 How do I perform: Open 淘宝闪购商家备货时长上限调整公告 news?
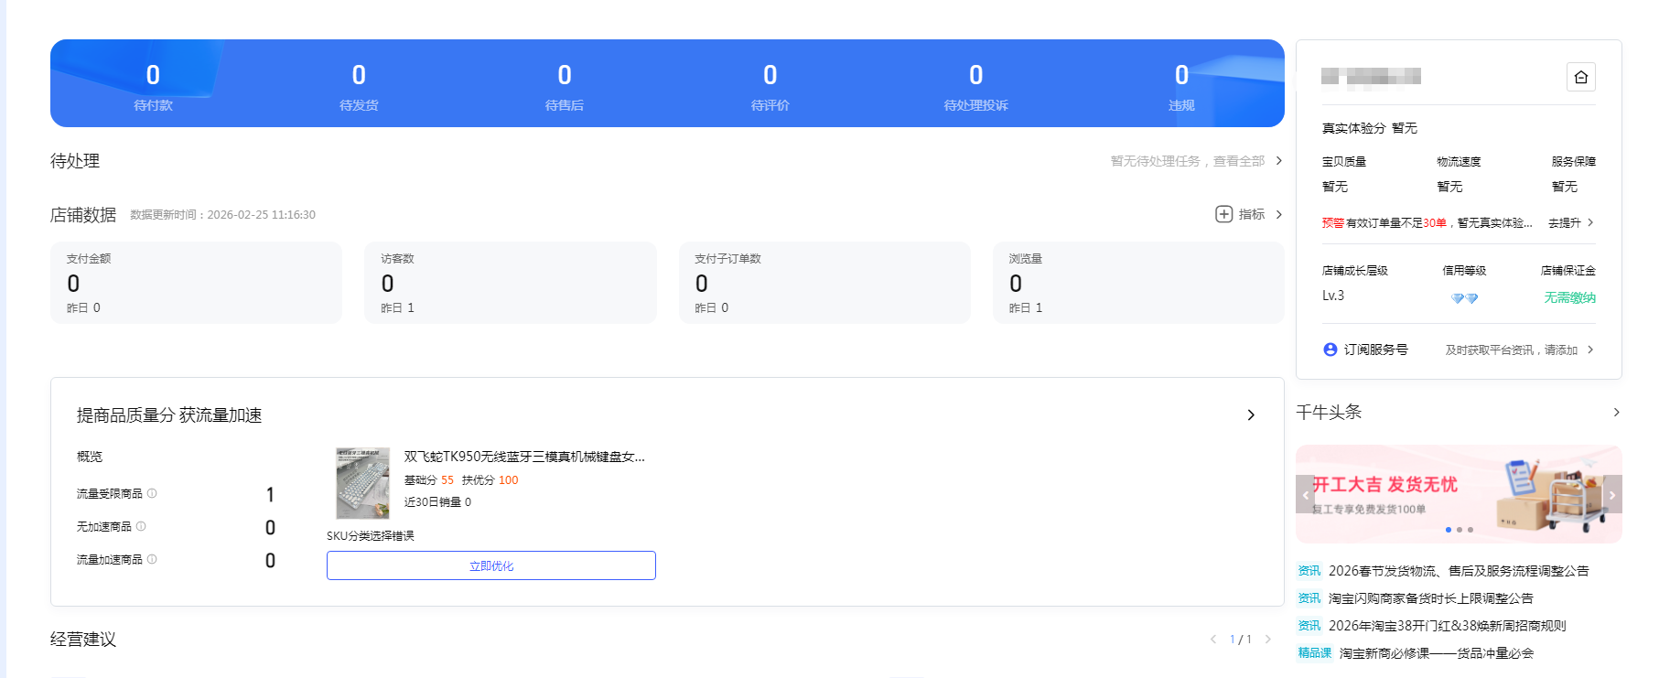click(1430, 598)
